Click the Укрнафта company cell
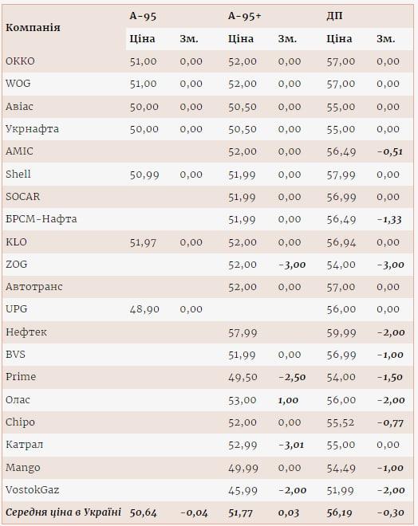This screenshot has height=526, width=418. click(32, 129)
